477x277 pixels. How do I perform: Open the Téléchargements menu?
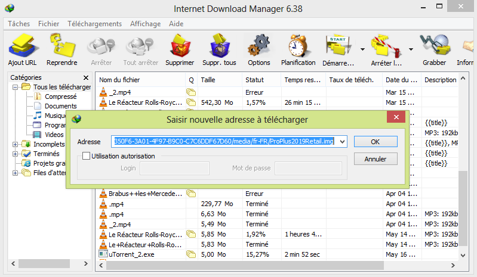pyautogui.click(x=94, y=24)
